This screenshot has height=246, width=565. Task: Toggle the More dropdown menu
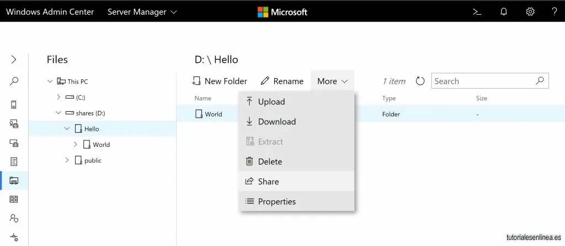click(x=332, y=81)
